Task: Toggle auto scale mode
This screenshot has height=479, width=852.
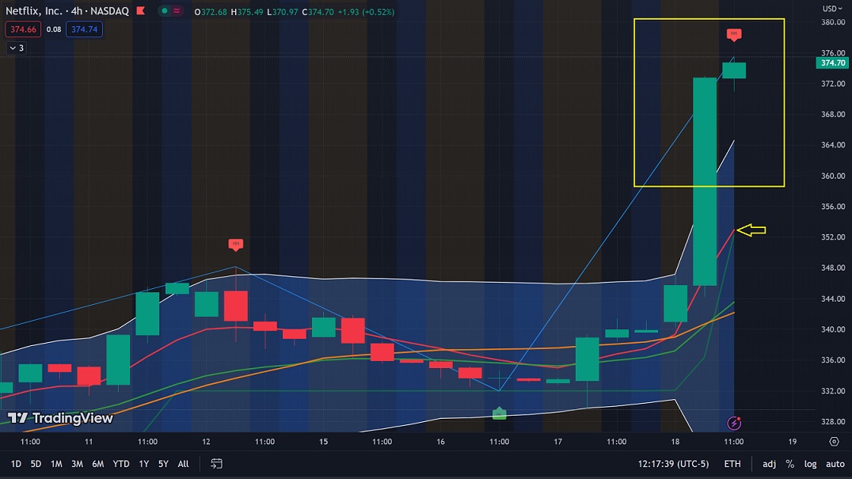Action: tap(835, 464)
